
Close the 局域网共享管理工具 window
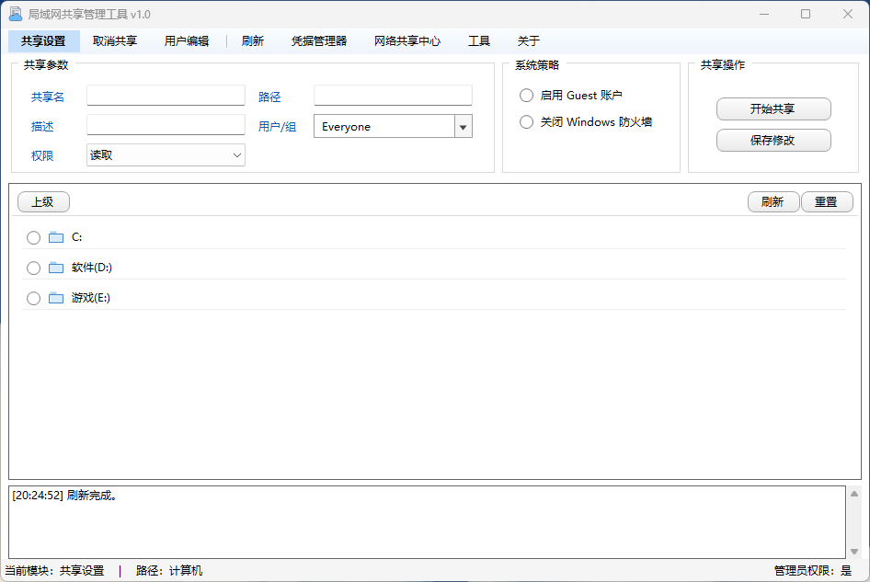[x=848, y=14]
